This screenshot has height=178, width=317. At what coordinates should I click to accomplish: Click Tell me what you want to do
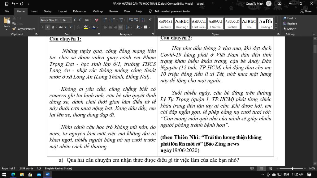pyautogui.click(x=172, y=11)
